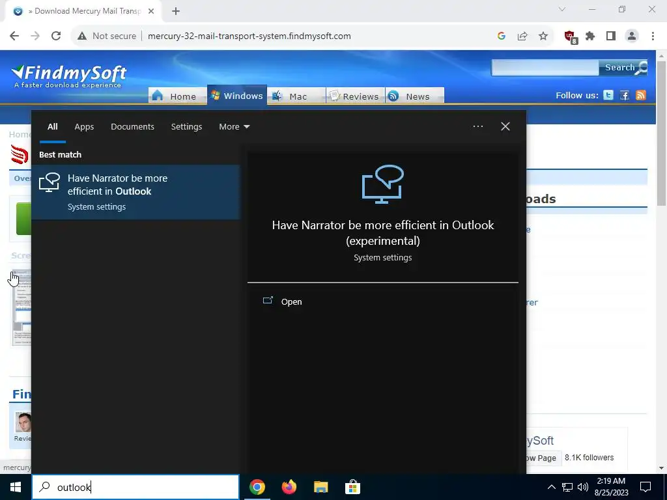Click the FindMySoft search input field
The image size is (667, 500).
pos(545,68)
